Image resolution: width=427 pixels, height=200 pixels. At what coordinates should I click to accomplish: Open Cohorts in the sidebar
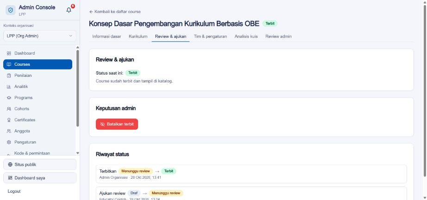[38, 109]
